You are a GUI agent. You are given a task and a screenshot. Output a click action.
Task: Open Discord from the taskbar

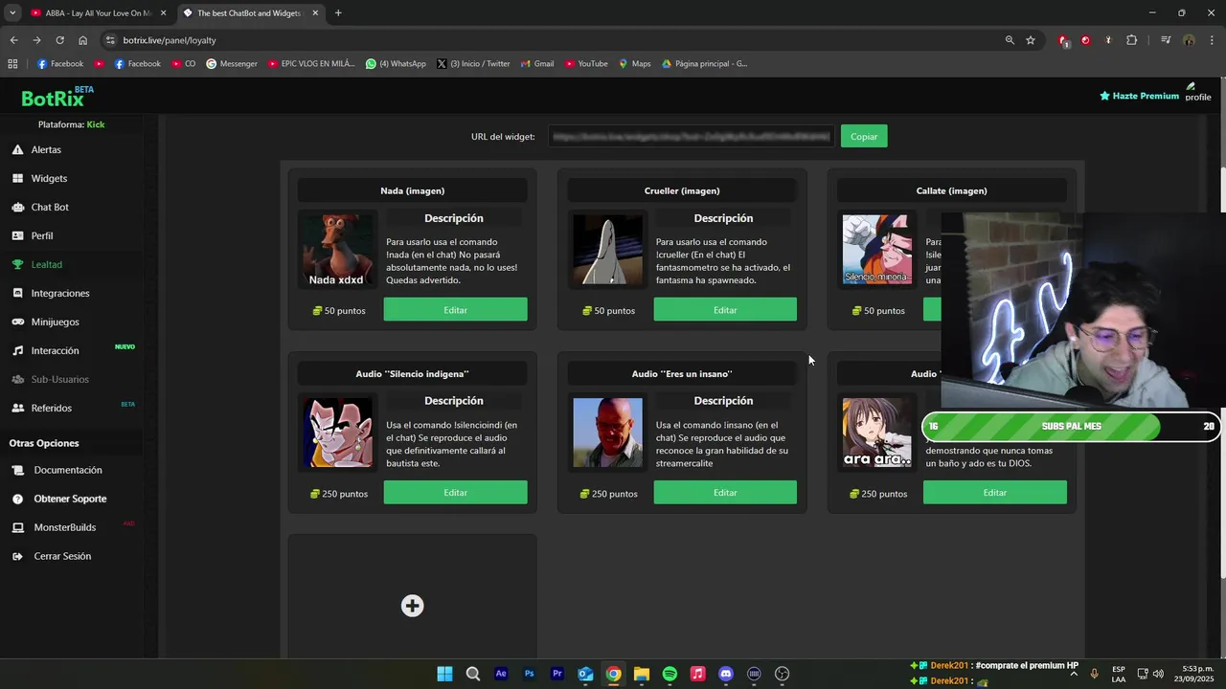(726, 674)
